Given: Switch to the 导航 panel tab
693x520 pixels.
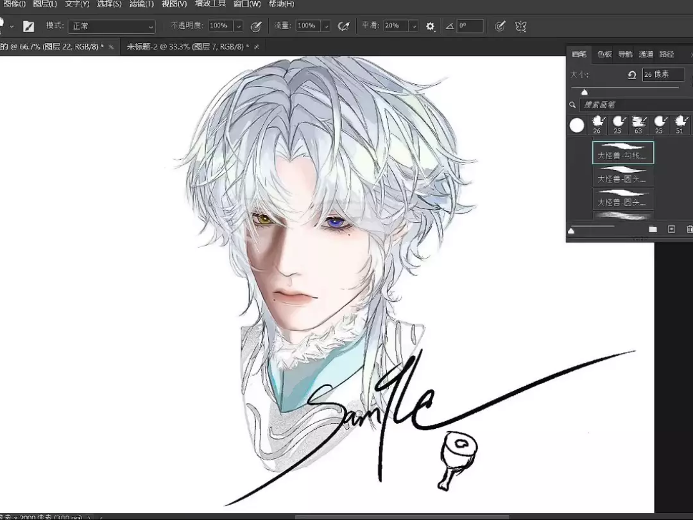Looking at the screenshot, I should [x=625, y=54].
